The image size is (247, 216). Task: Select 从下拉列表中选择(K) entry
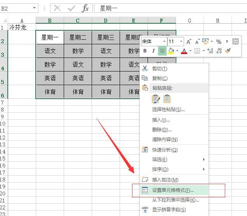coord(174,200)
